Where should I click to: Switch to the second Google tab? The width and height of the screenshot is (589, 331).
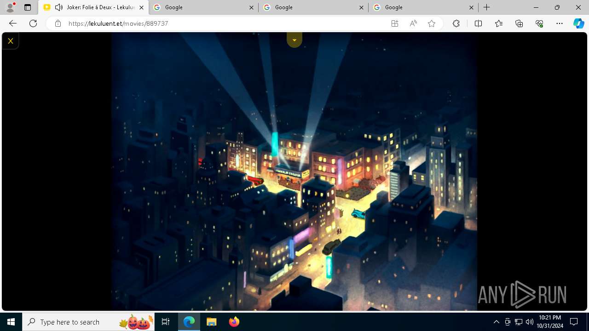coord(313,7)
